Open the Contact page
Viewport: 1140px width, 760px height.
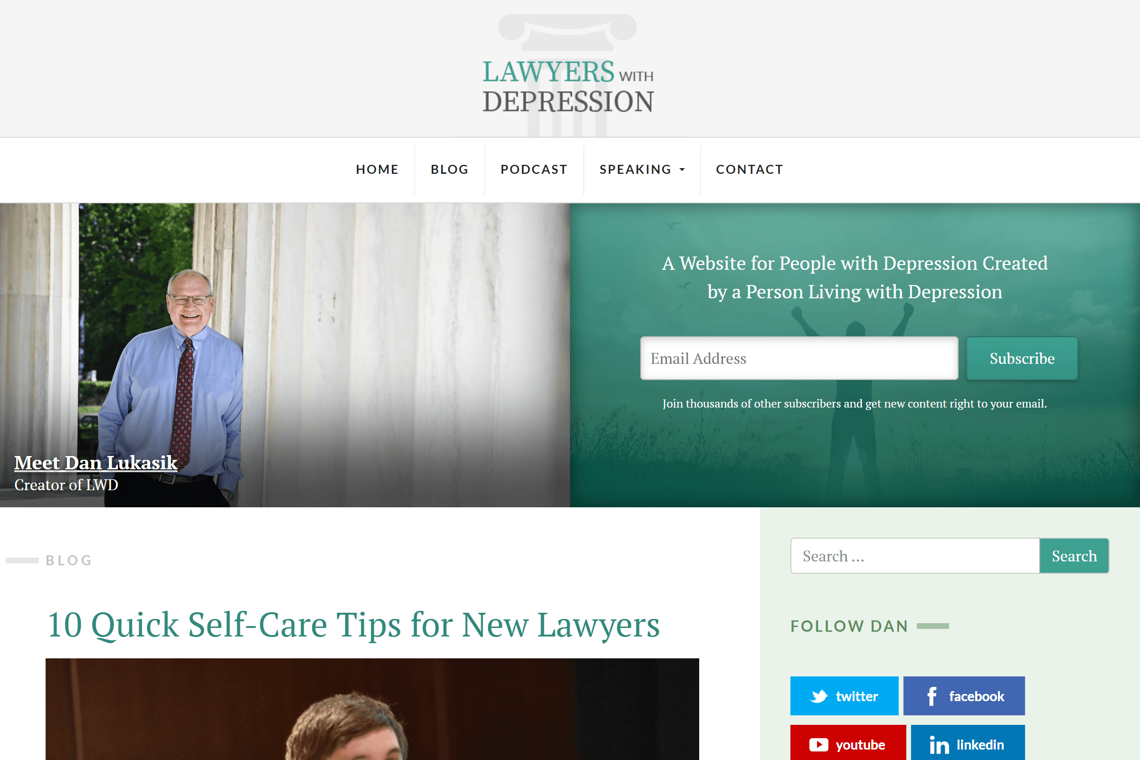pyautogui.click(x=750, y=169)
